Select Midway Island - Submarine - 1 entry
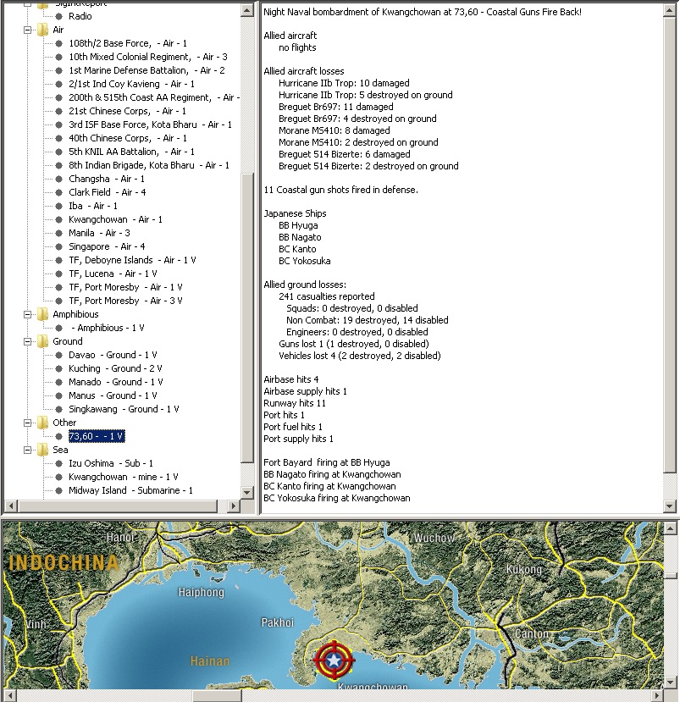Image resolution: width=680 pixels, height=702 pixels. click(x=130, y=490)
